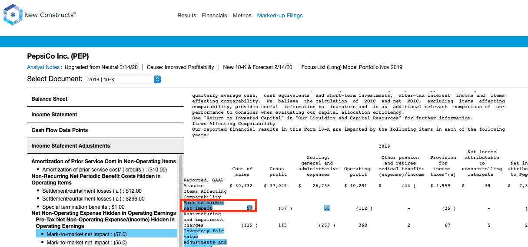Click the New Constructs brand name text
Screen dimensions: 528x247
click(50, 15)
